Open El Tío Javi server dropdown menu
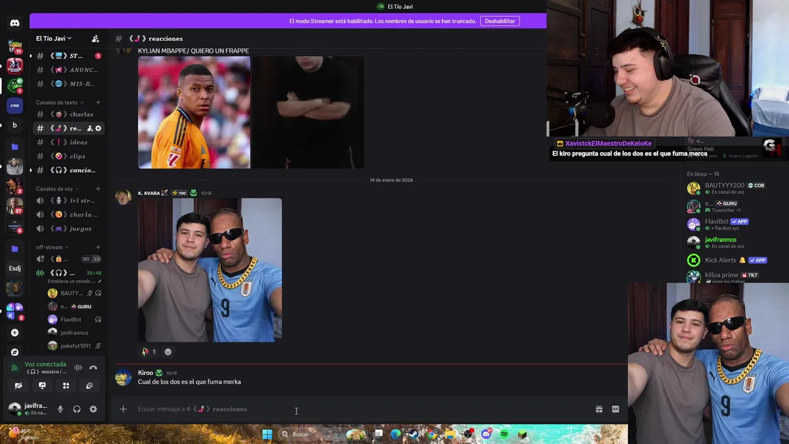This screenshot has height=444, width=789. pos(54,38)
